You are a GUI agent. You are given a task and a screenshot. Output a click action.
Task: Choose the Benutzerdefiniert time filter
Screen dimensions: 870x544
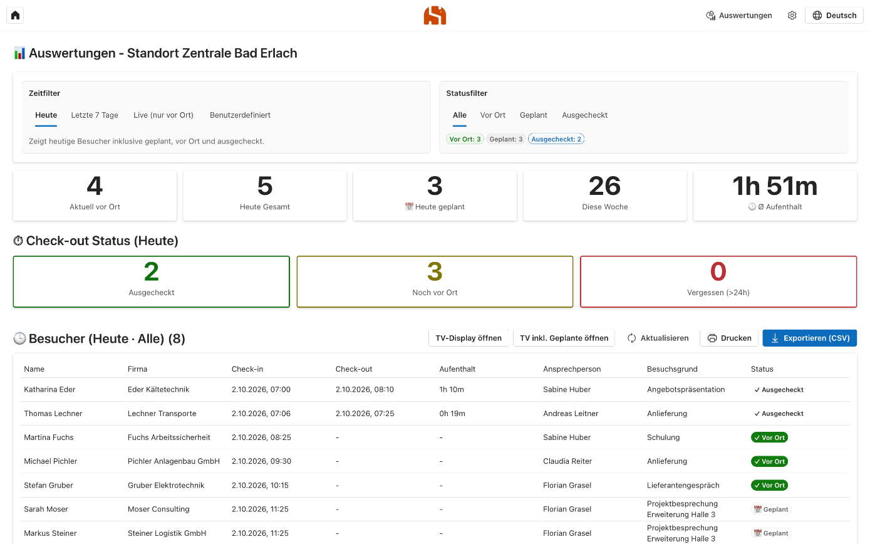point(241,115)
